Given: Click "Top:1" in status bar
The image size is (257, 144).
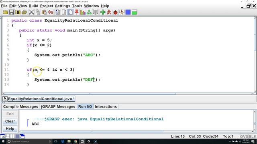Looking at the screenshot, I should (228, 136).
